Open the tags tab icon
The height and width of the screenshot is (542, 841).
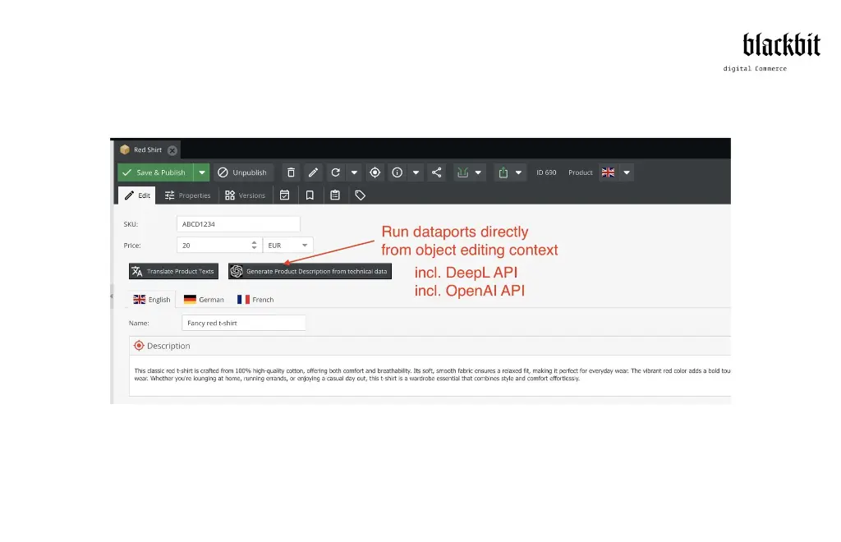(361, 195)
